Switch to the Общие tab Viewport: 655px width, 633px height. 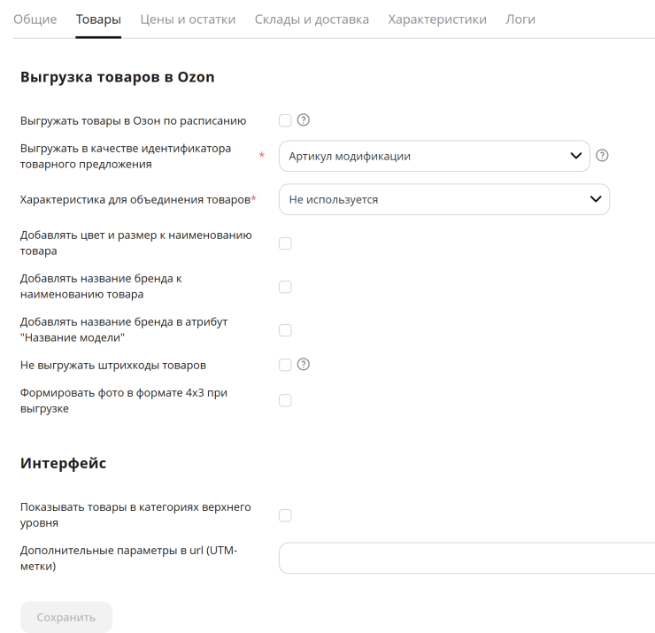pos(35,19)
